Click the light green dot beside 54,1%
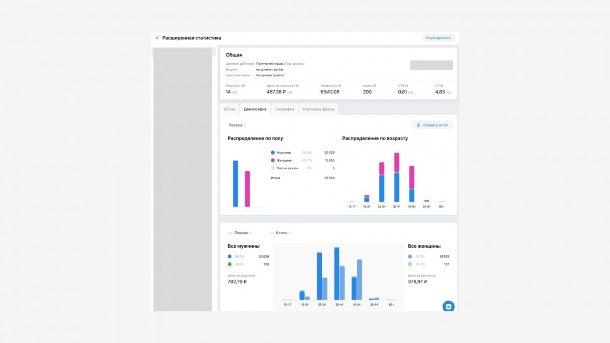This screenshot has width=610, height=343. coord(410,264)
